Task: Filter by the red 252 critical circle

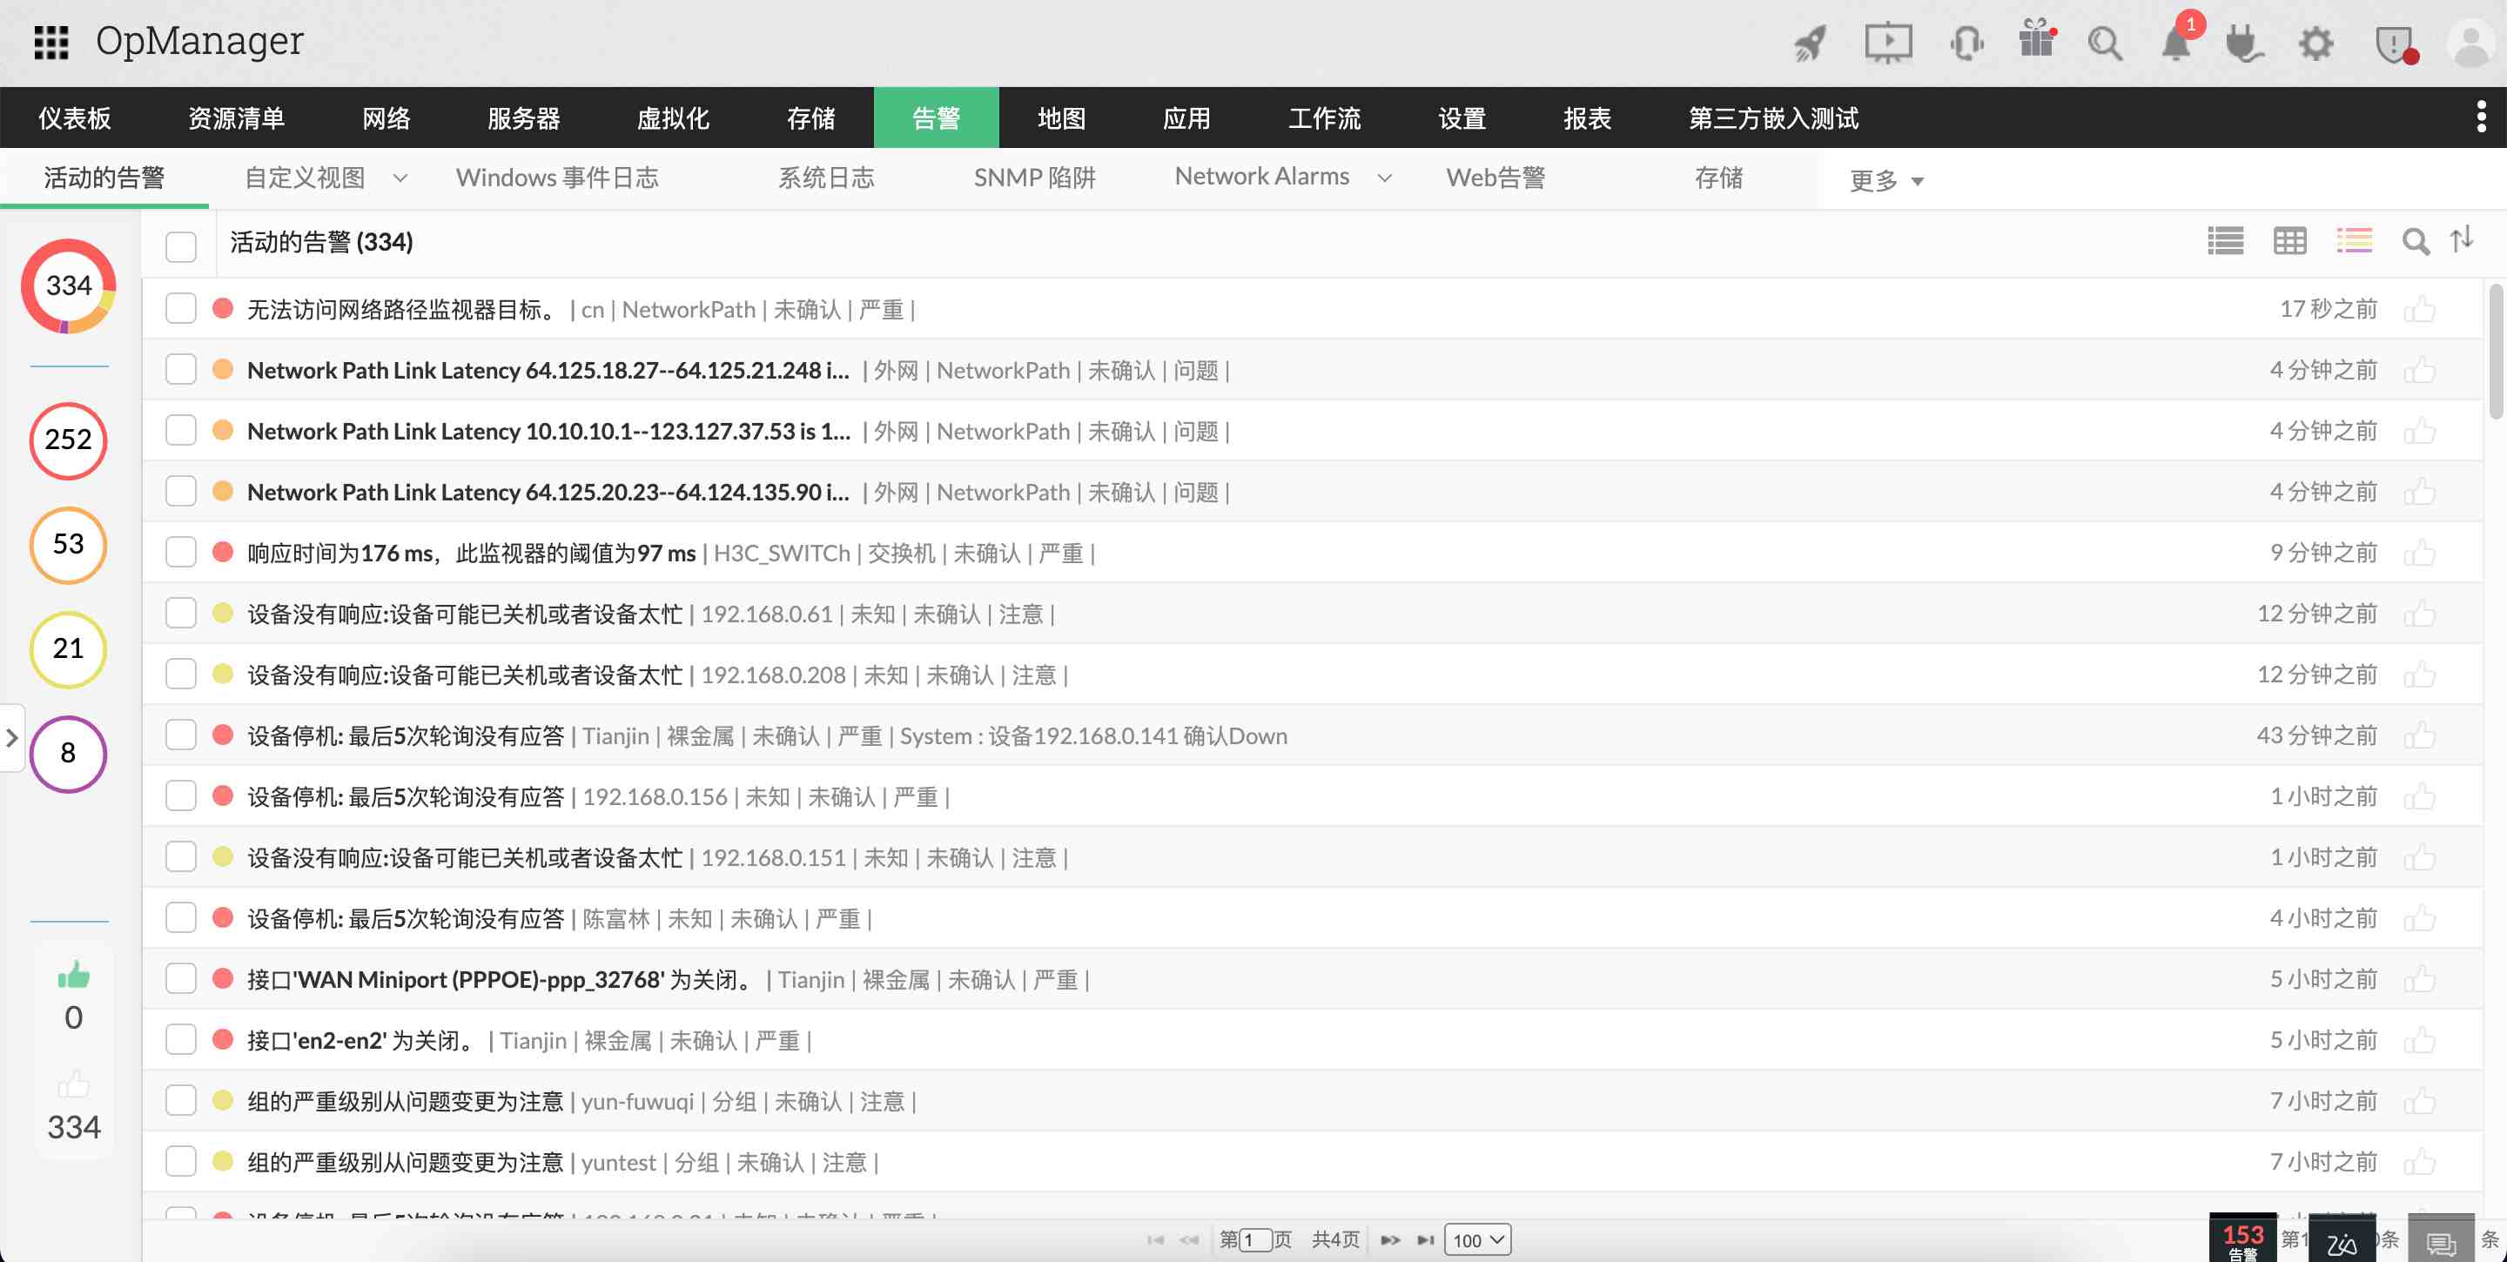Action: coord(68,440)
